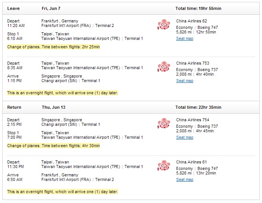Select the Return Thu, Jun 13 header
The height and width of the screenshot is (203, 262).
131,107
